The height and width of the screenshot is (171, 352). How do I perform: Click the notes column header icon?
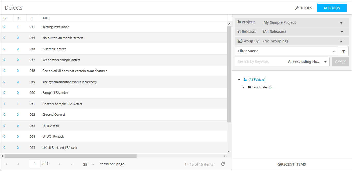pos(5,18)
